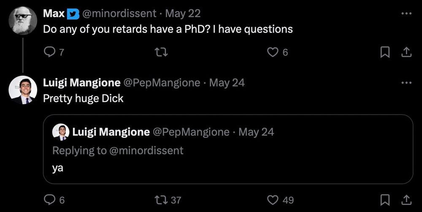
Task: Bookmark Luigi Mangione's quote tweet
Action: (385, 199)
